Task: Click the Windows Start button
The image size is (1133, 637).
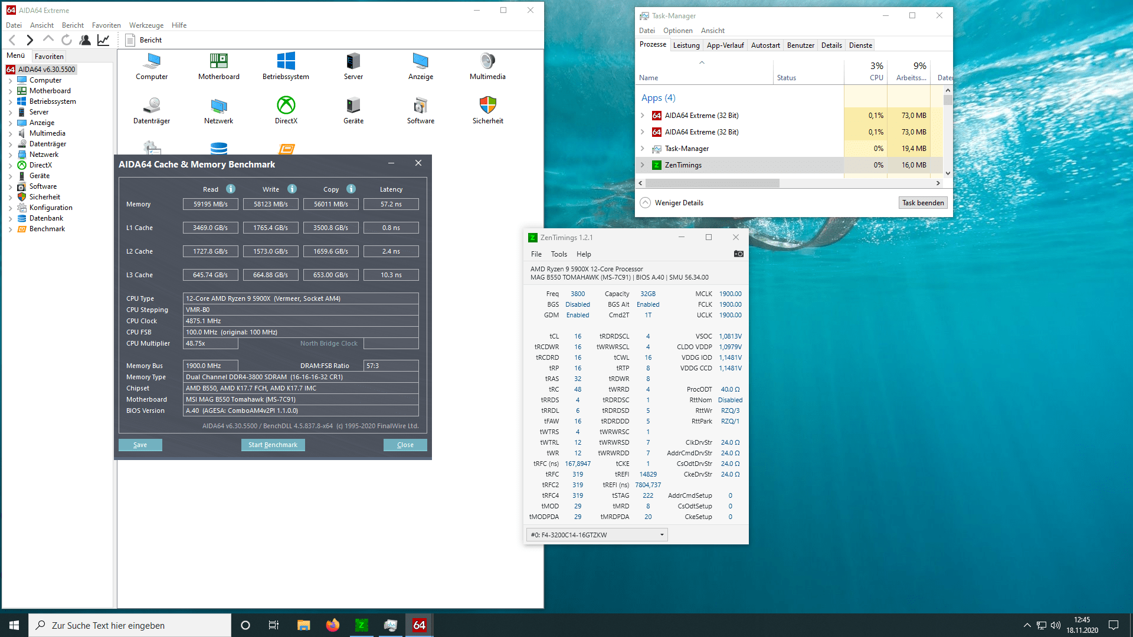Action: click(x=14, y=625)
